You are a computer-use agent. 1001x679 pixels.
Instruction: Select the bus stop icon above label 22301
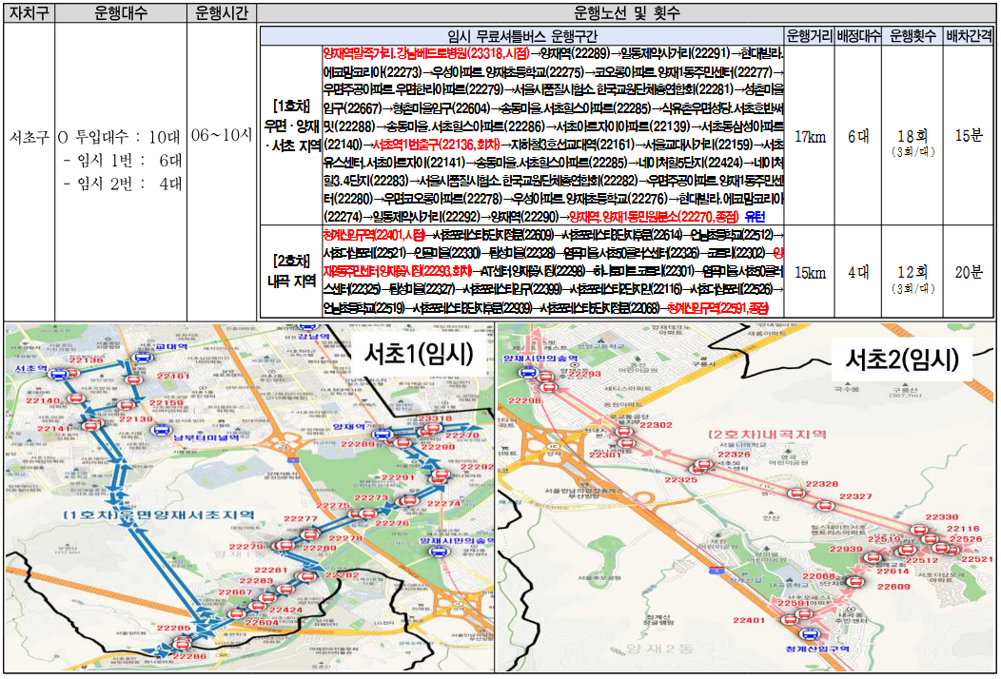coord(626,443)
